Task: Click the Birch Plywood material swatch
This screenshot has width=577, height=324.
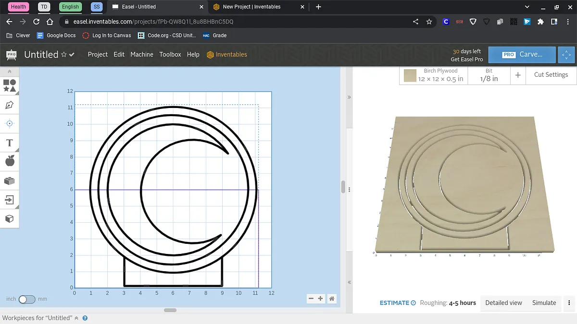Action: [x=410, y=75]
